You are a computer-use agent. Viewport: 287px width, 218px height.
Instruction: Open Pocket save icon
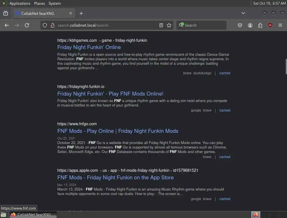[240, 25]
